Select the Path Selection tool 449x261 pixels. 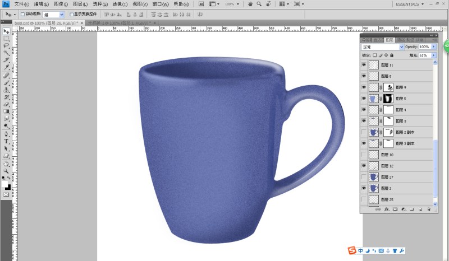[6, 148]
